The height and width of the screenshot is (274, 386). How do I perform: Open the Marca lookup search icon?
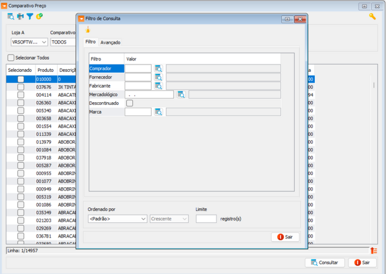159,112
